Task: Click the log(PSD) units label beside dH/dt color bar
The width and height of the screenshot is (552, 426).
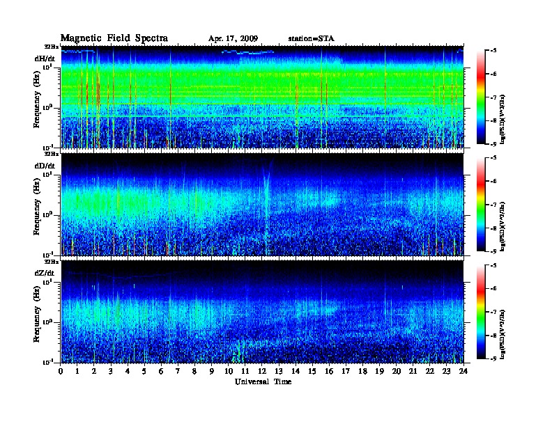Action: click(503, 120)
